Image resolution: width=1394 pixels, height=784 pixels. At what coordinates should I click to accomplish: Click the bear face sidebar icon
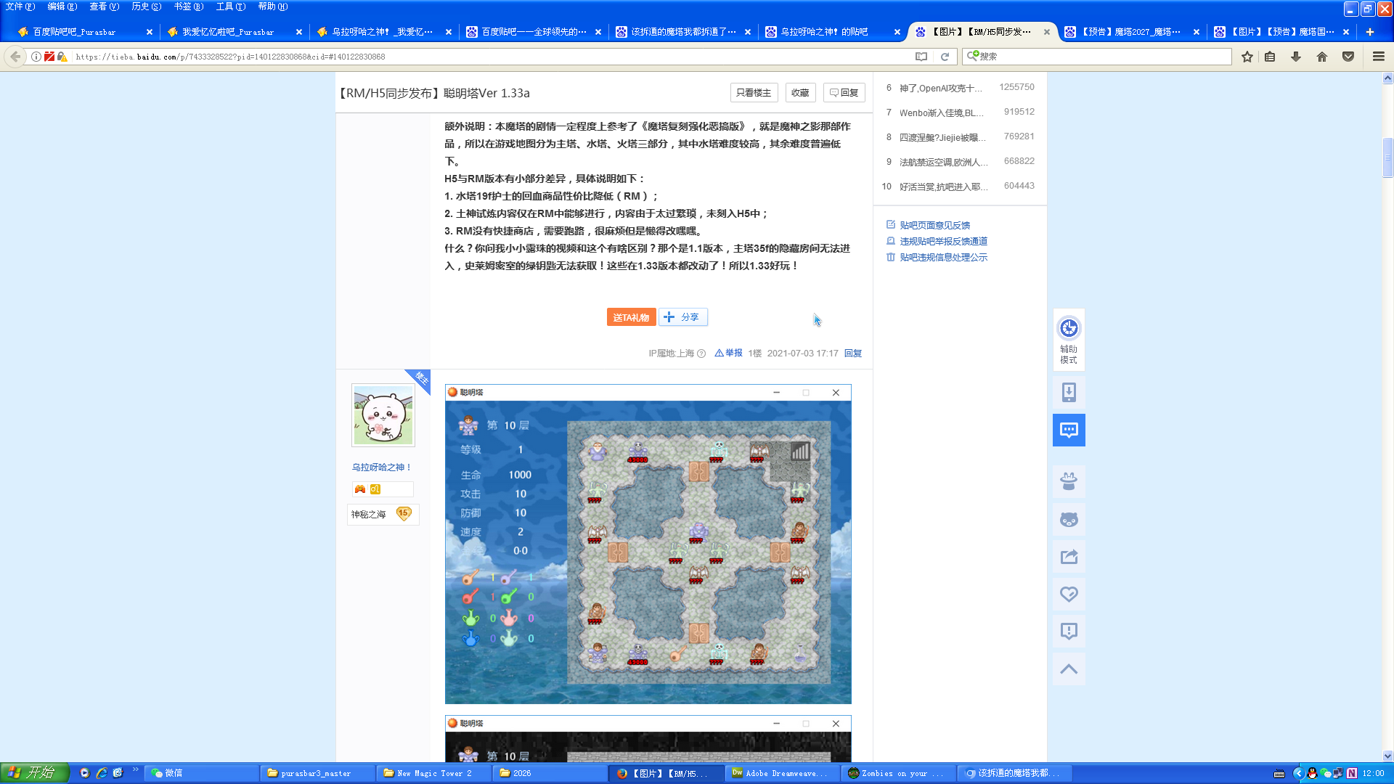(1069, 520)
